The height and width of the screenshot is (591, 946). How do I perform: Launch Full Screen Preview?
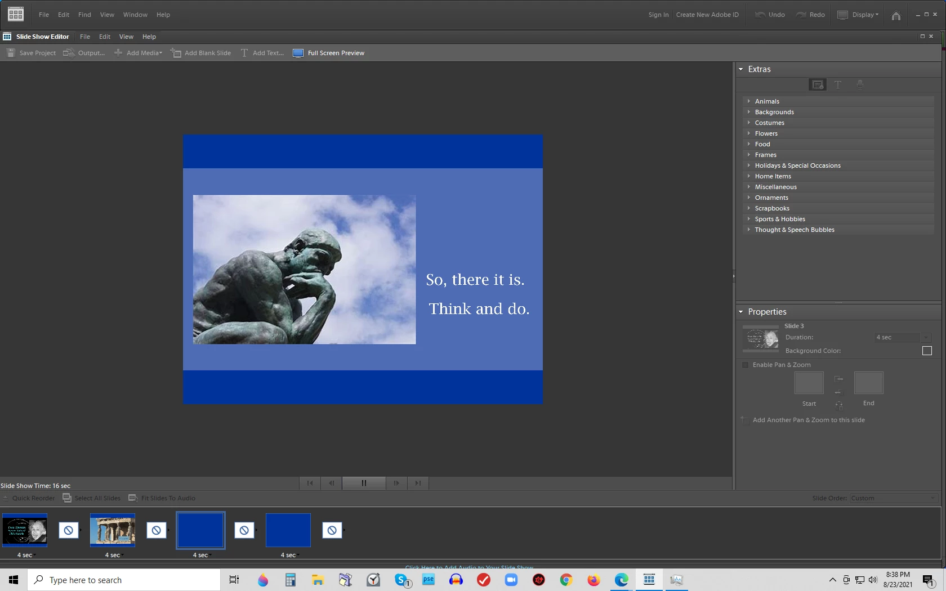click(329, 53)
